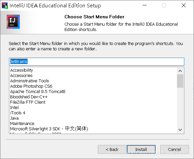Pick Adobe Photoshop CS6 folder
The width and height of the screenshot is (194, 159).
(x=31, y=86)
